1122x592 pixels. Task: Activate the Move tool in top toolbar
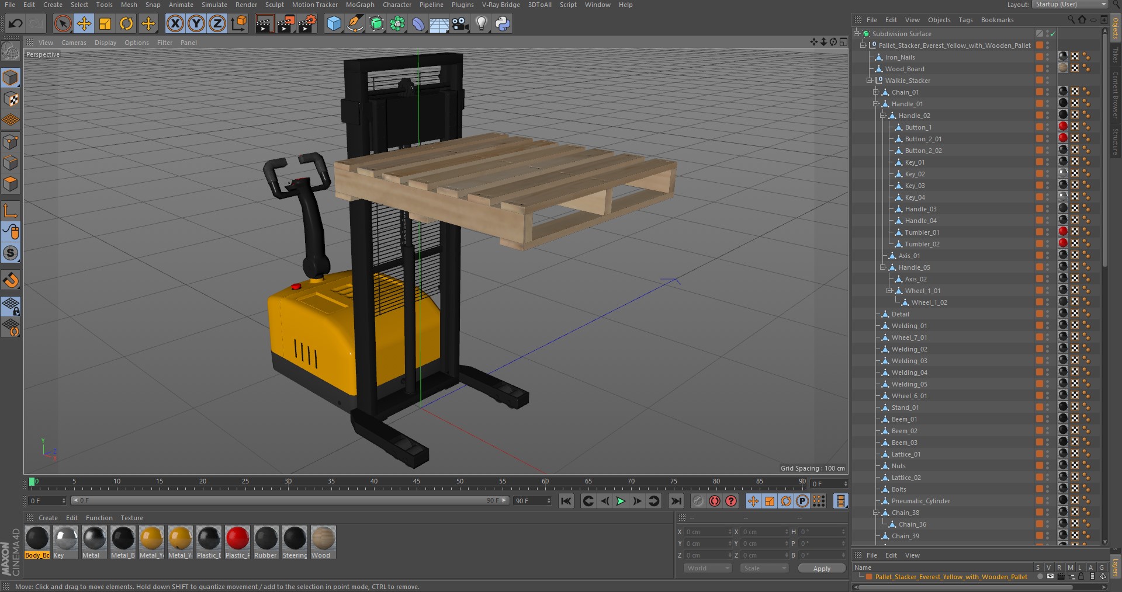84,23
